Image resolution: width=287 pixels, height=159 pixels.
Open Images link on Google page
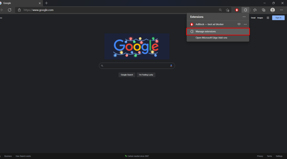pos(260,18)
